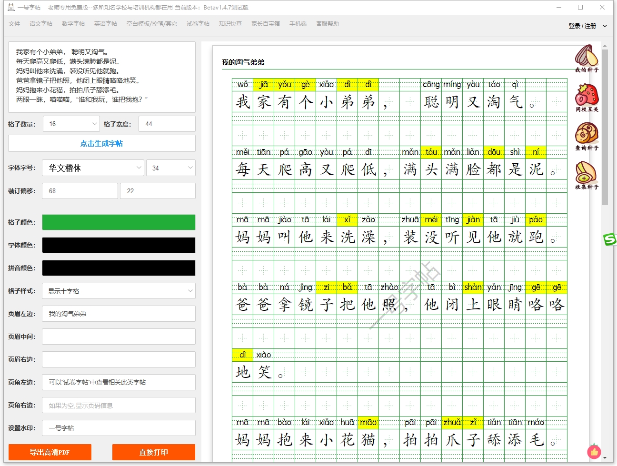Click the highlighted pinyin māo above 猫
The image size is (617, 466).
[368, 422]
